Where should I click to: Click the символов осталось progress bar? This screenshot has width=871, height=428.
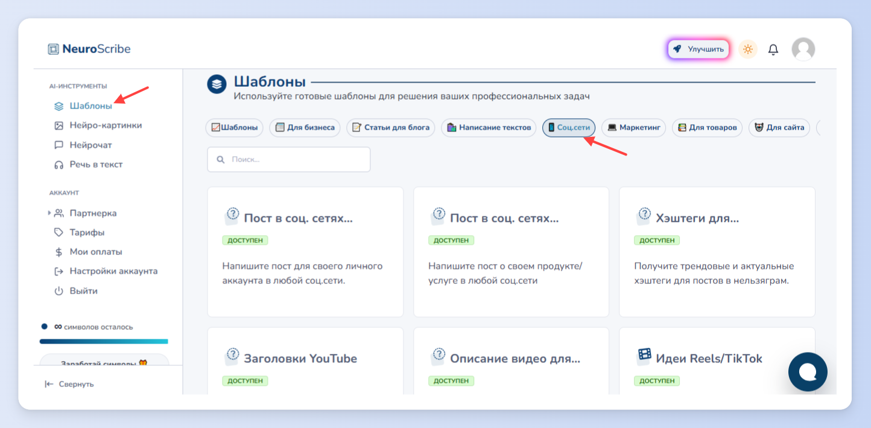pos(104,341)
